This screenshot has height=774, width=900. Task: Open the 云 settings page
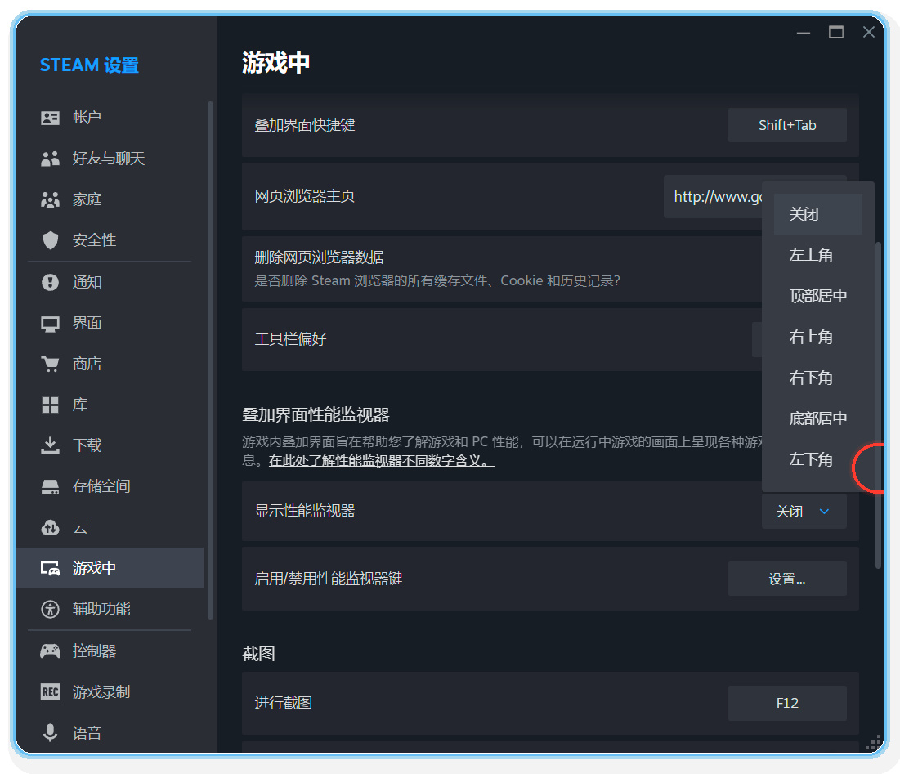tap(110, 527)
